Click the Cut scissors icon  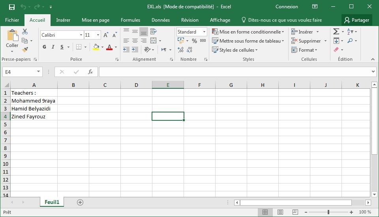pos(25,32)
